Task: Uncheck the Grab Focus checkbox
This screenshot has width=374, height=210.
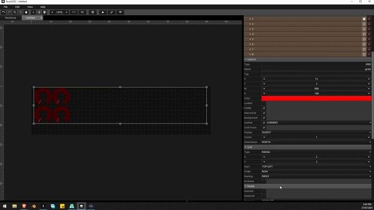Action: point(264,128)
